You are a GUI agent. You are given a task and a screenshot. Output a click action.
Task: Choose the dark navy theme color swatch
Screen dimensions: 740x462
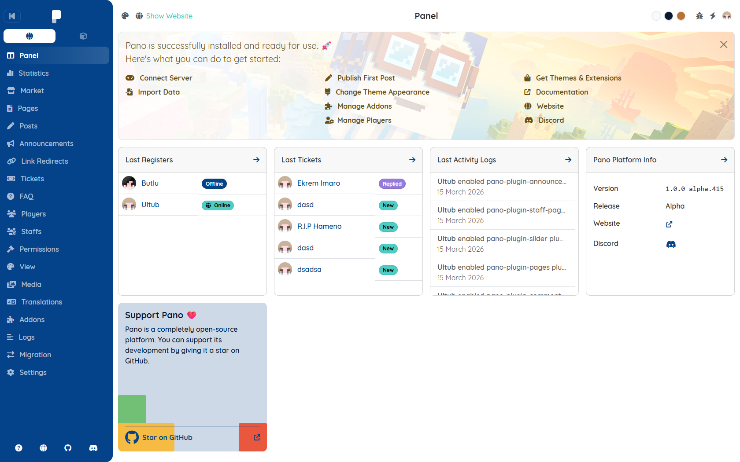point(669,16)
